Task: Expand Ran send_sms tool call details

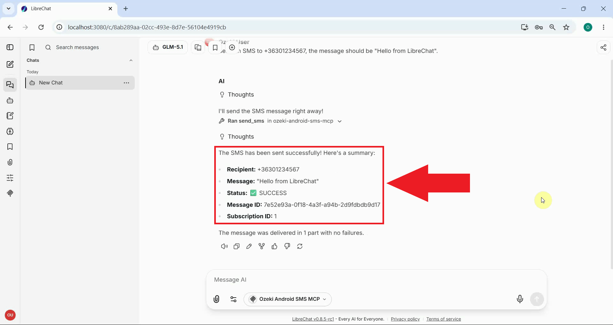Action: (x=280, y=121)
